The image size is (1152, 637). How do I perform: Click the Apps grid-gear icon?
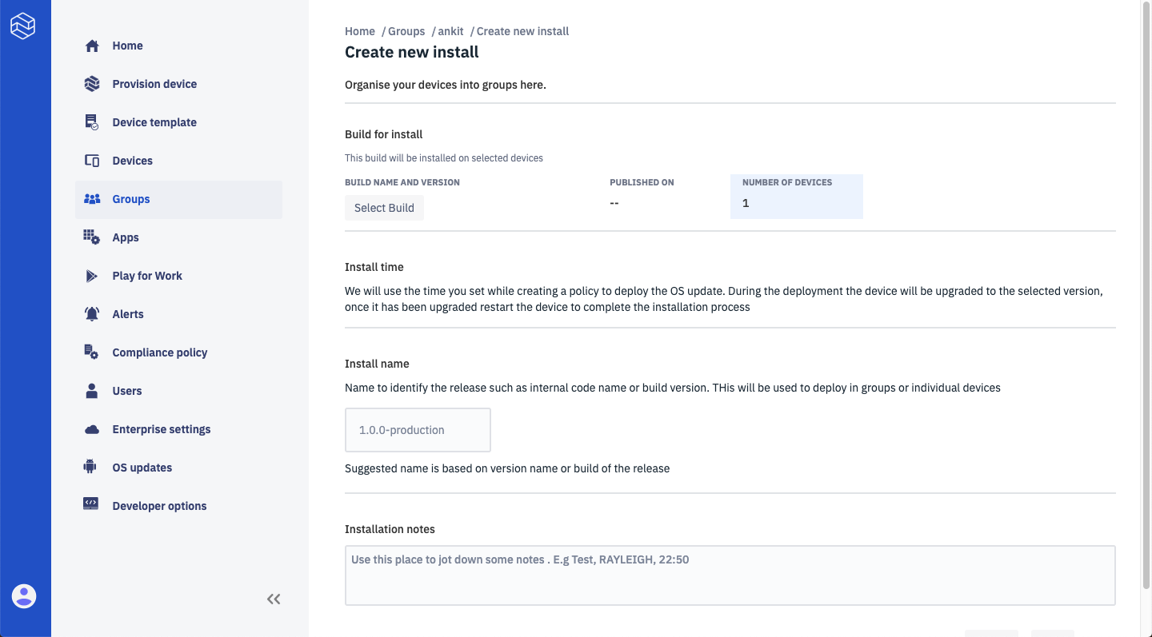click(92, 237)
